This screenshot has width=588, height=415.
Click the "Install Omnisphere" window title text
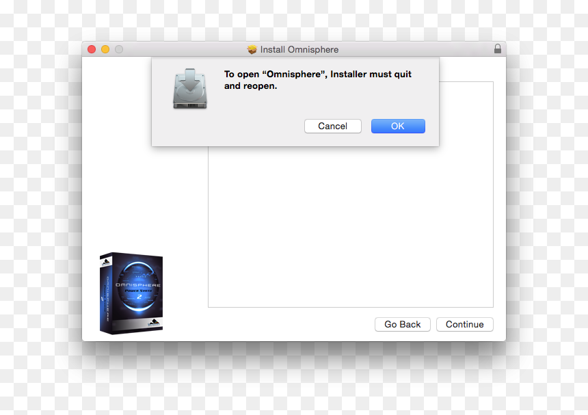299,49
